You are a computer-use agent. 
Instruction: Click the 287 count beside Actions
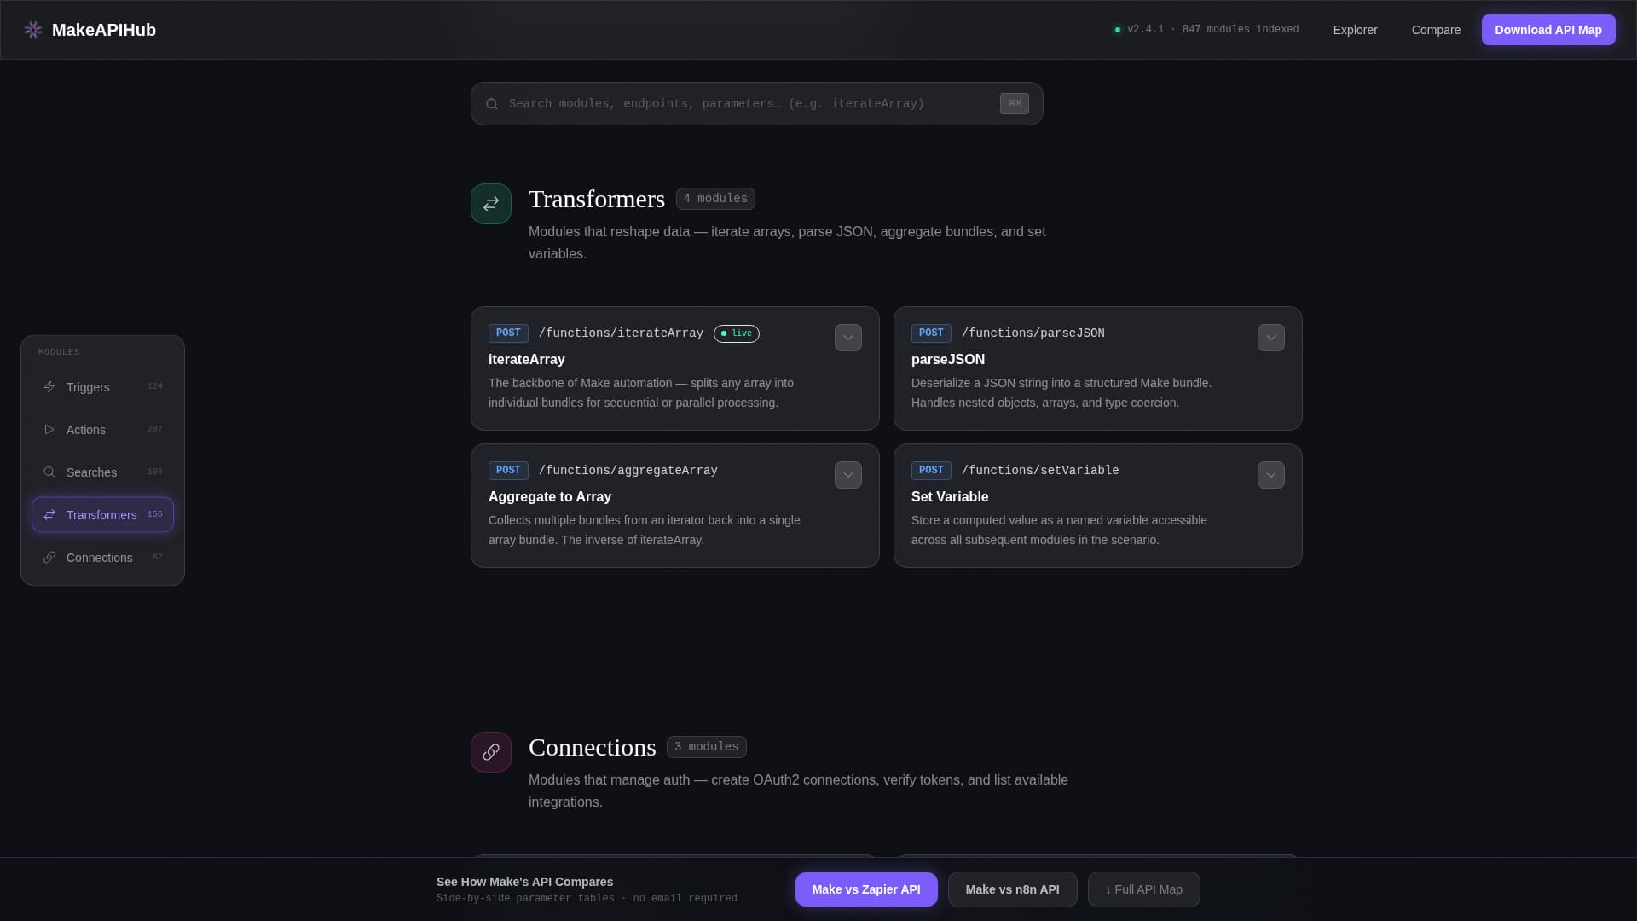coord(154,429)
